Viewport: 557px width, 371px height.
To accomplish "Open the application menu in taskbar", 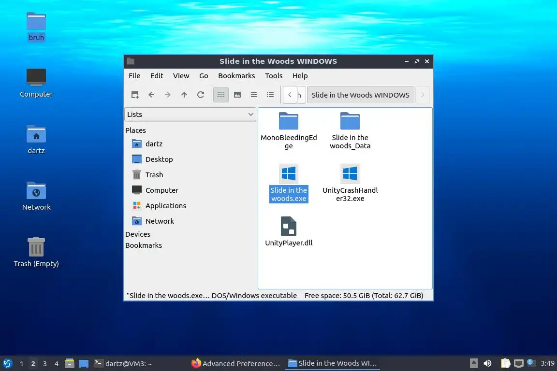I will pyautogui.click(x=8, y=363).
